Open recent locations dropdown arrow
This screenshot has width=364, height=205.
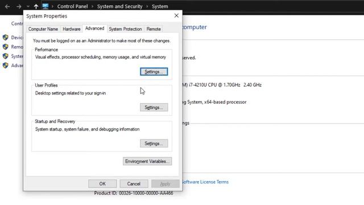(x=28, y=6)
